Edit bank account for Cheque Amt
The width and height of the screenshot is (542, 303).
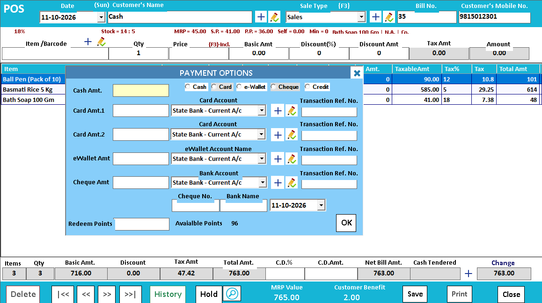tap(292, 183)
